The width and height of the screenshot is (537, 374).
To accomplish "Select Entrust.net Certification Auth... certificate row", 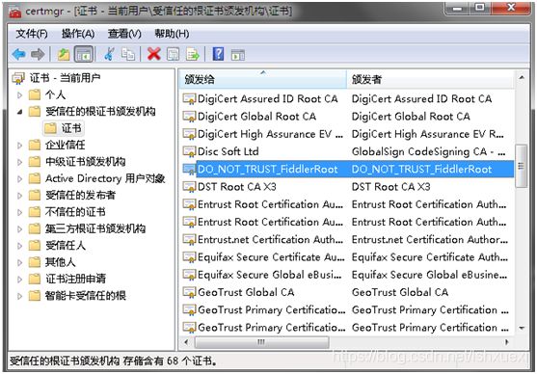I will [x=347, y=239].
